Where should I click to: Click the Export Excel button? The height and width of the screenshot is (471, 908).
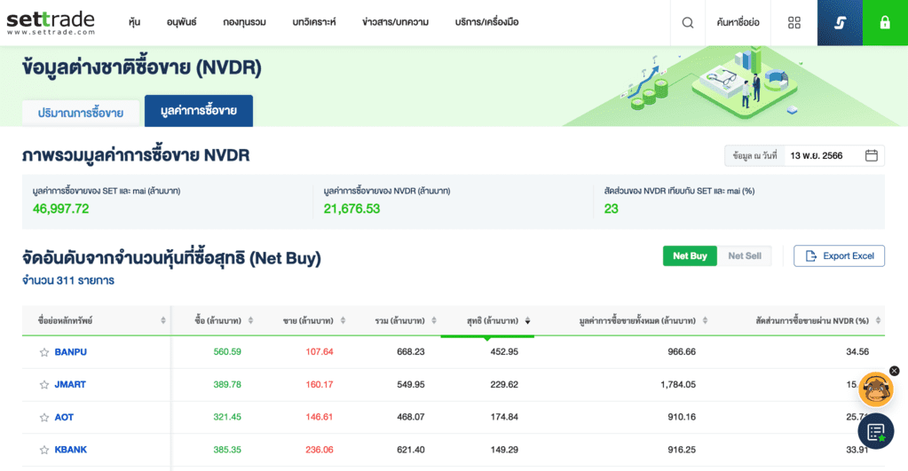pyautogui.click(x=839, y=255)
